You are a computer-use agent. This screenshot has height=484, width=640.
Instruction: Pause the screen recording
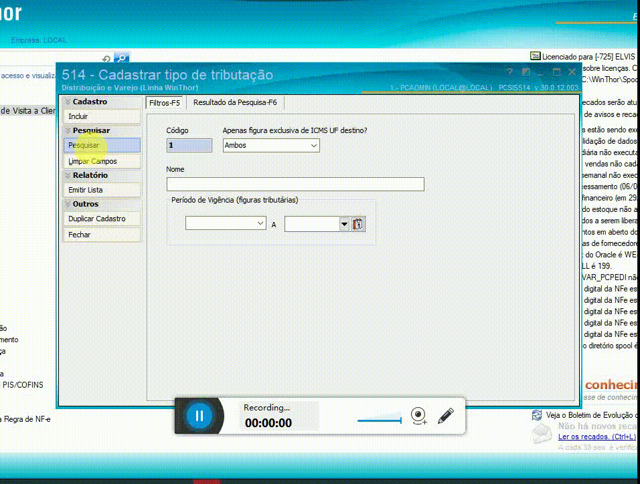199,416
